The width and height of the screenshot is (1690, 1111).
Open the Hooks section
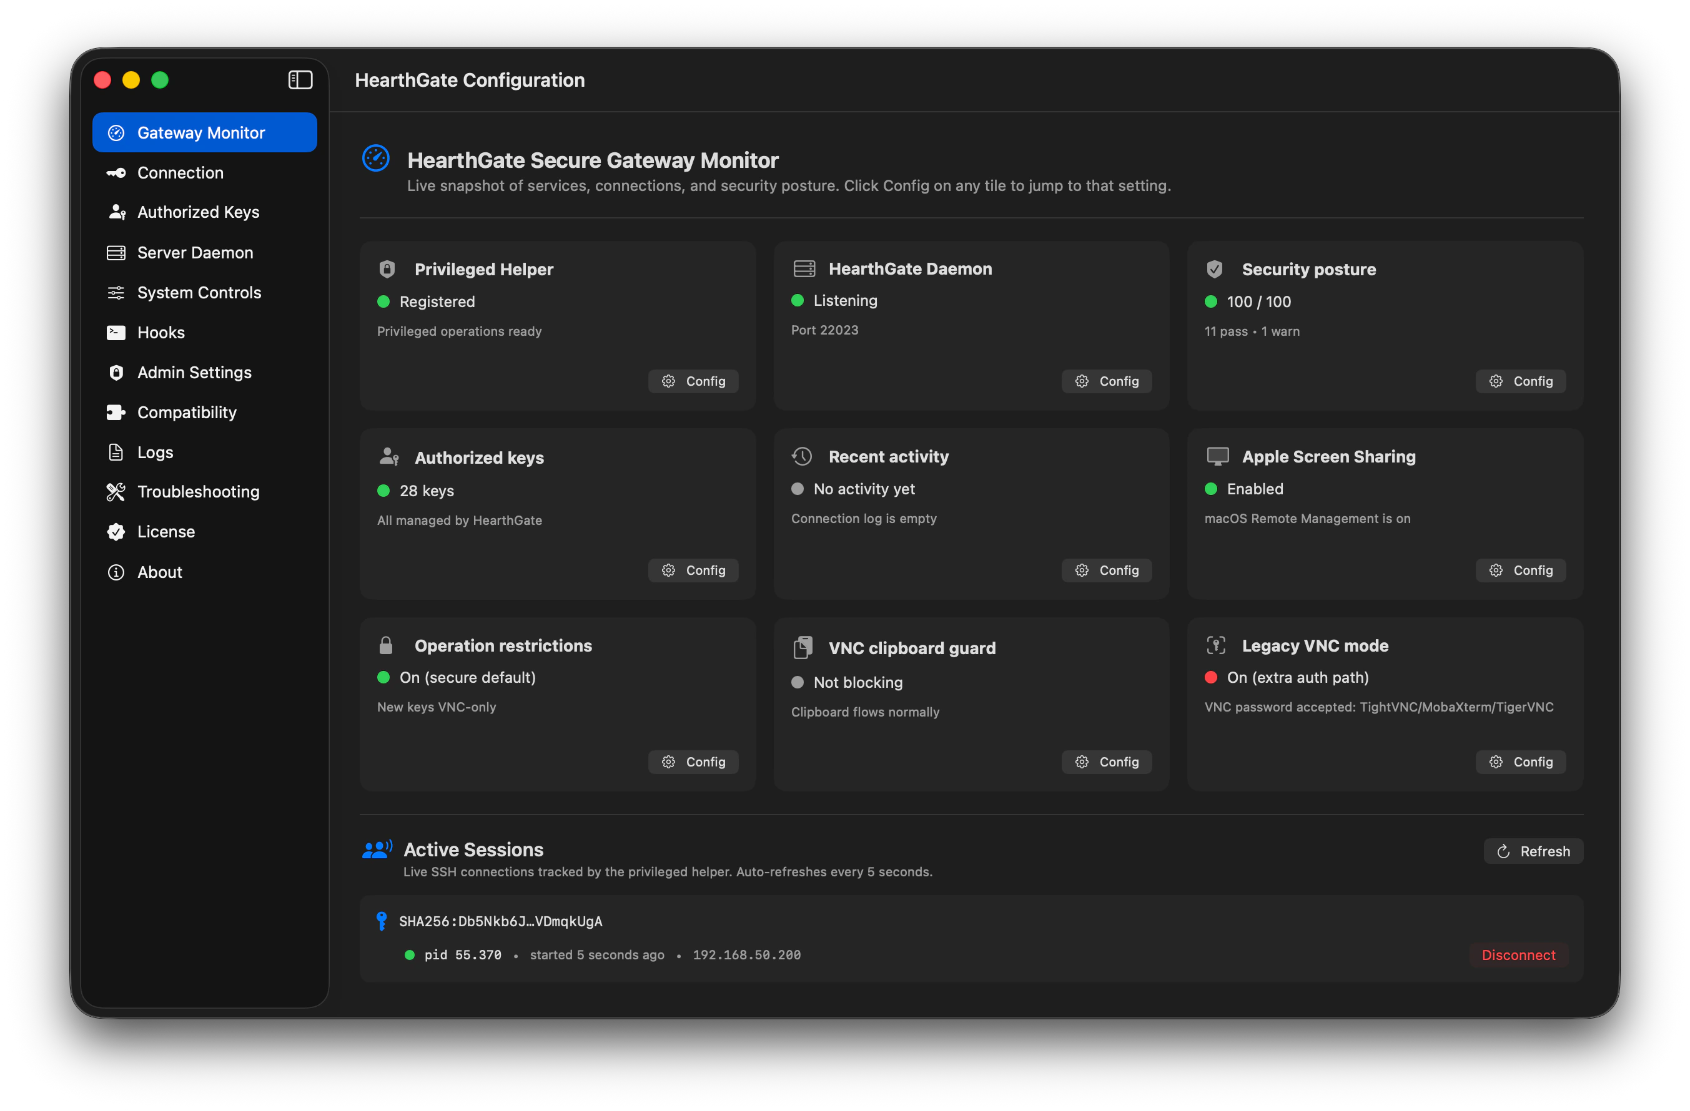(x=204, y=333)
